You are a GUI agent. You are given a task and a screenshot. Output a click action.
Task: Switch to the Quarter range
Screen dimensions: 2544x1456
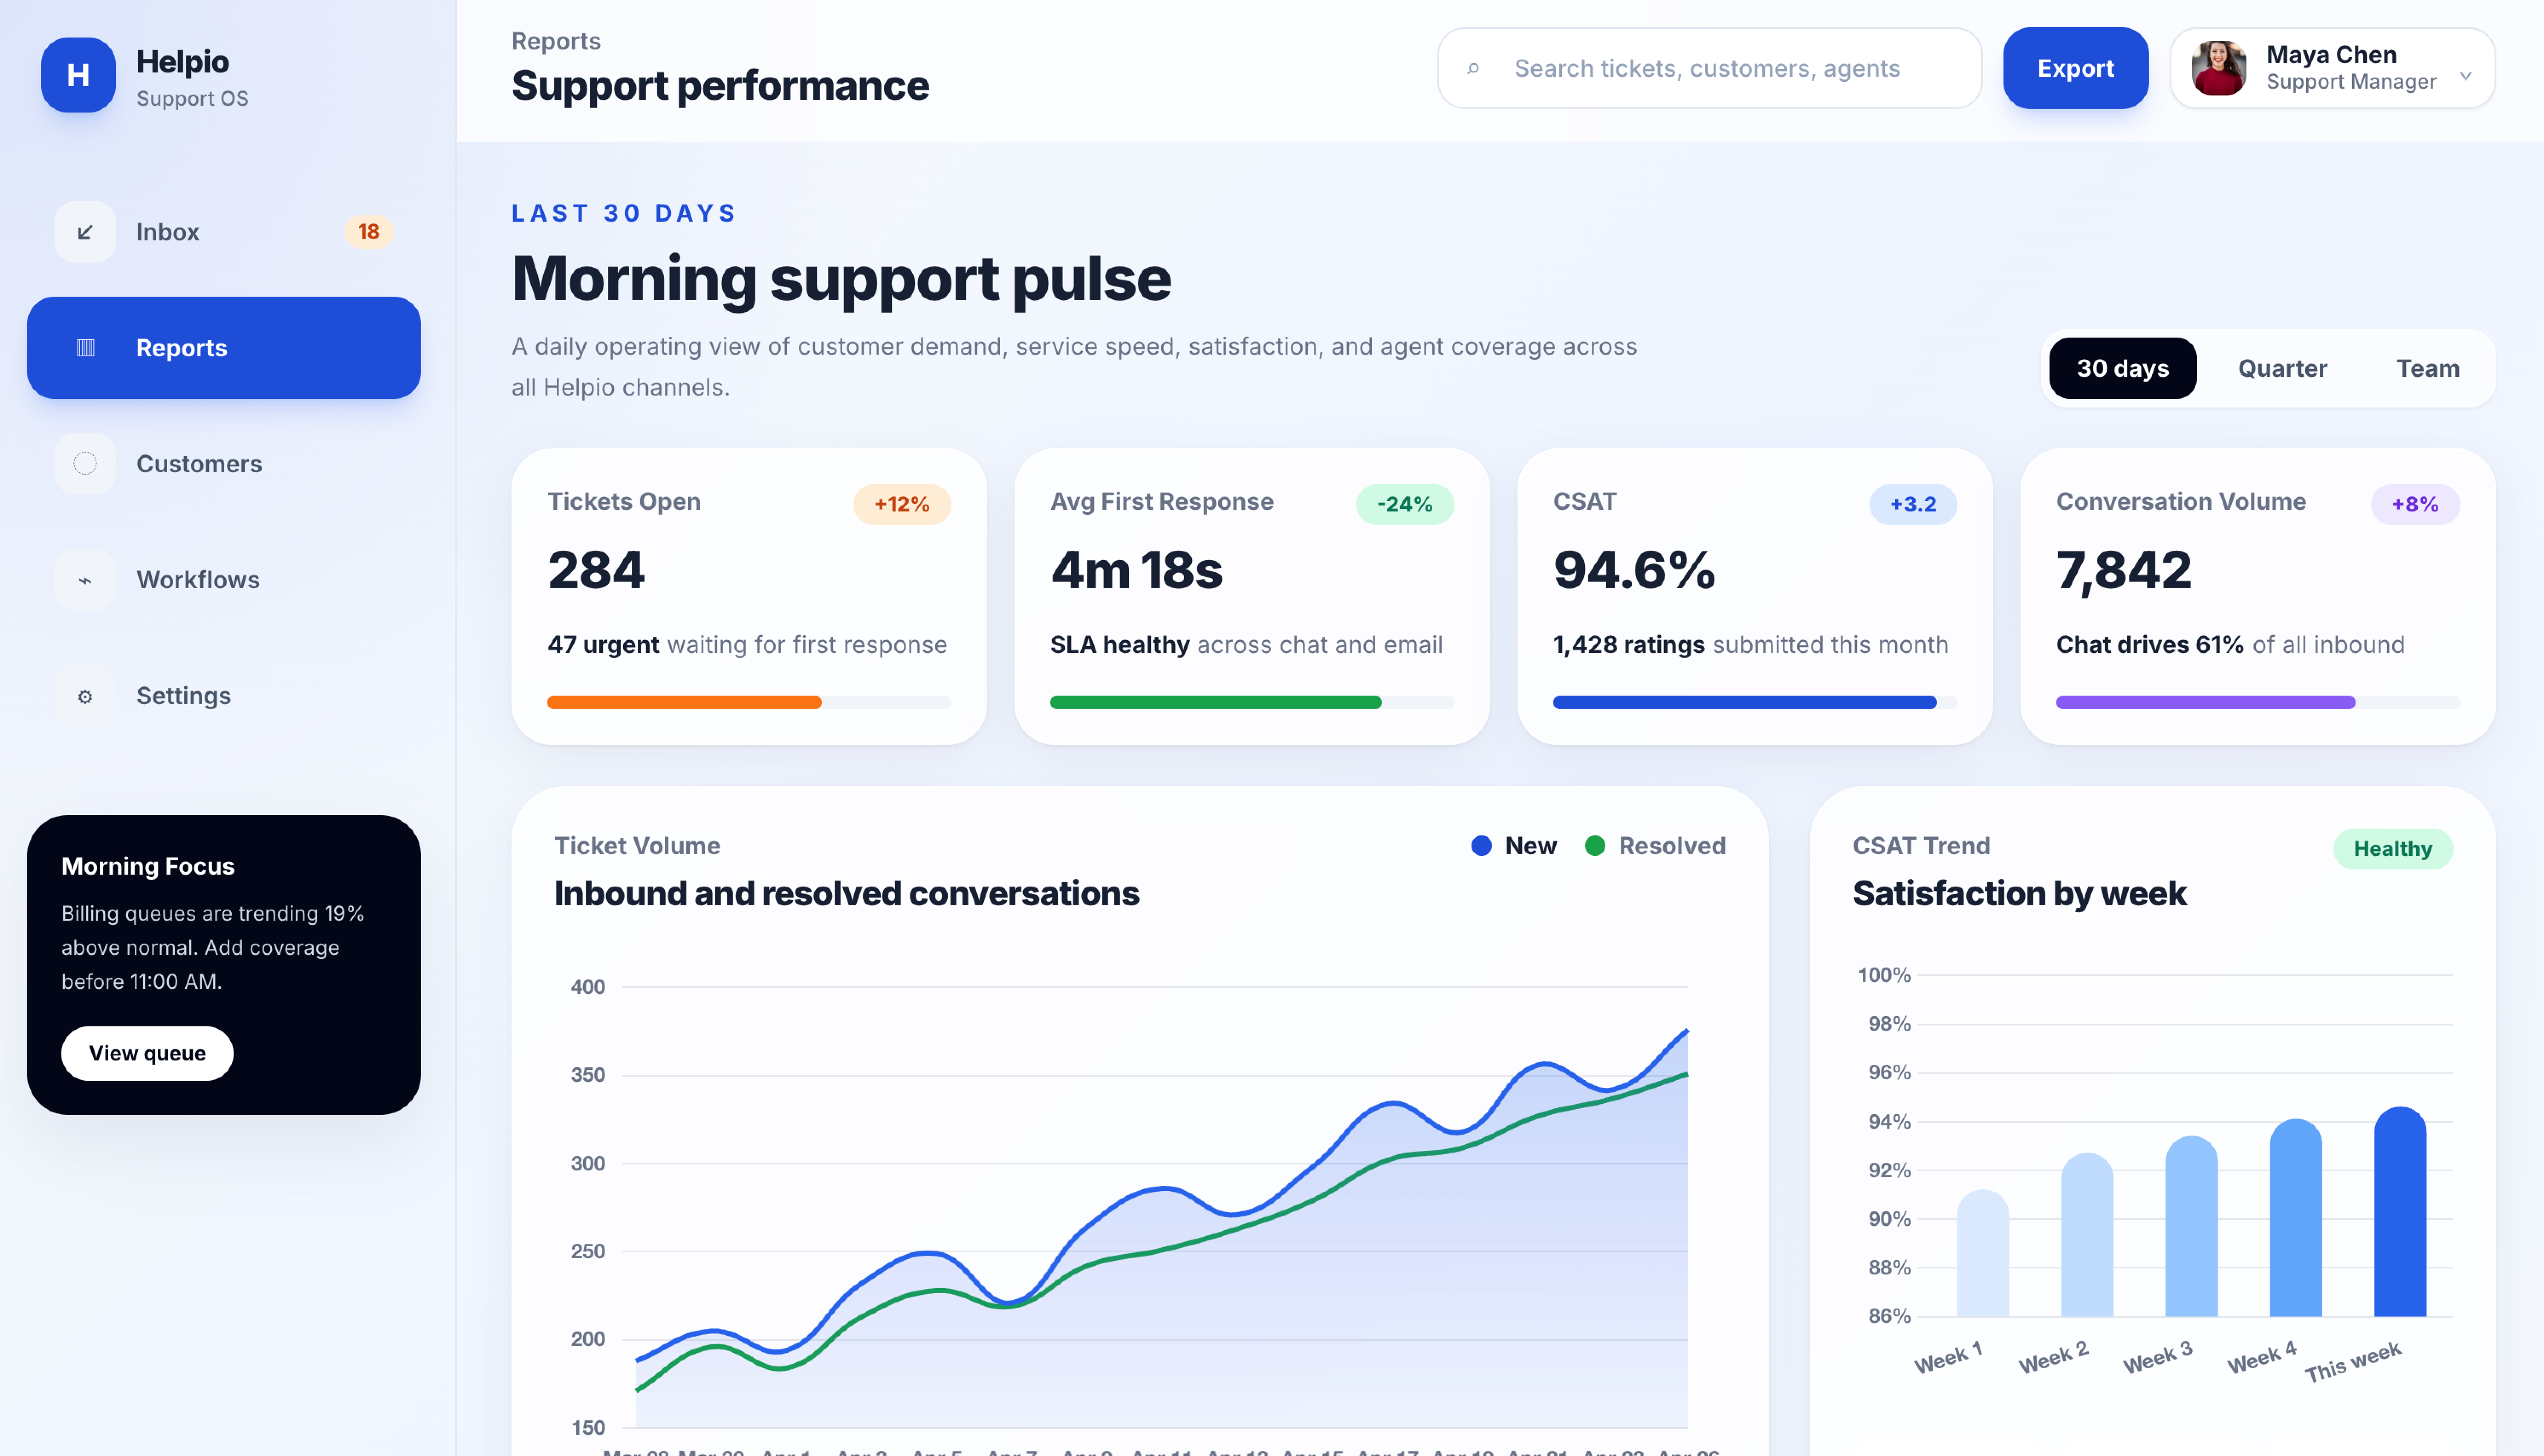(x=2282, y=368)
